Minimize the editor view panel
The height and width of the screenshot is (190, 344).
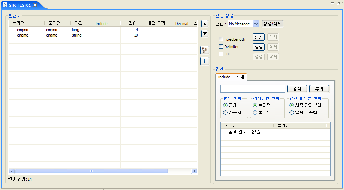pos(332,3)
